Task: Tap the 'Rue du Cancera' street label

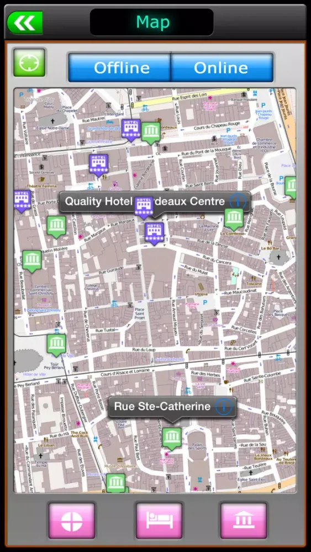Action: (217, 260)
